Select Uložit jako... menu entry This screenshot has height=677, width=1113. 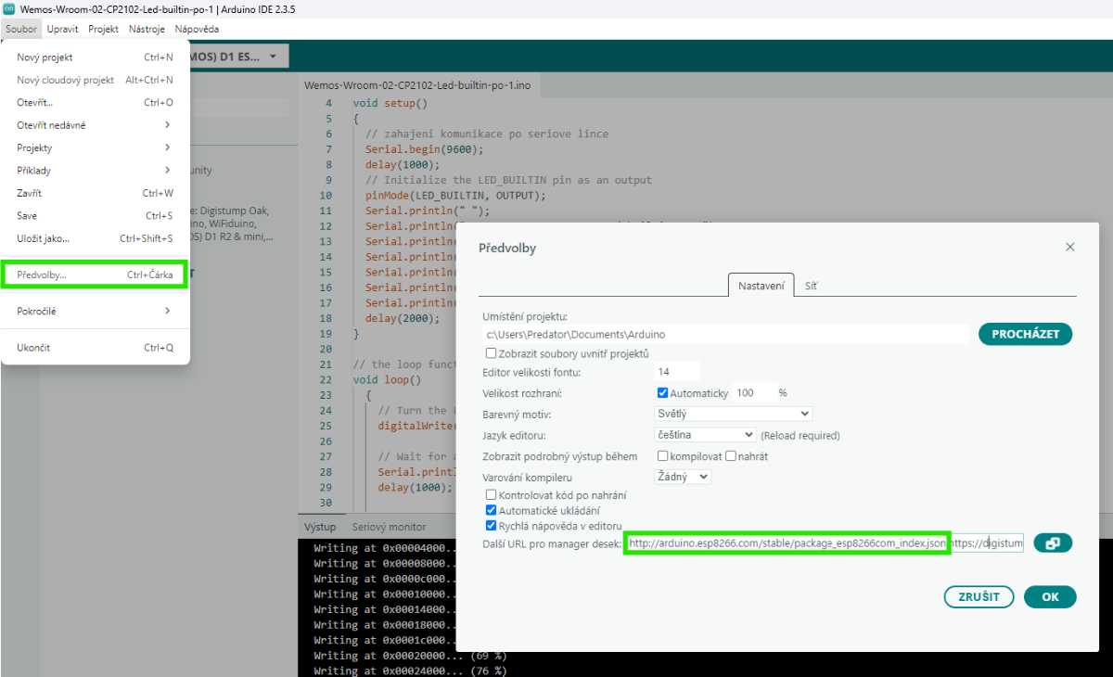96,238
